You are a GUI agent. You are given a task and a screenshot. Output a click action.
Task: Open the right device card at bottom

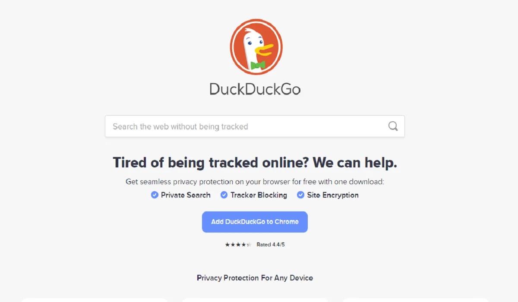[415, 300]
